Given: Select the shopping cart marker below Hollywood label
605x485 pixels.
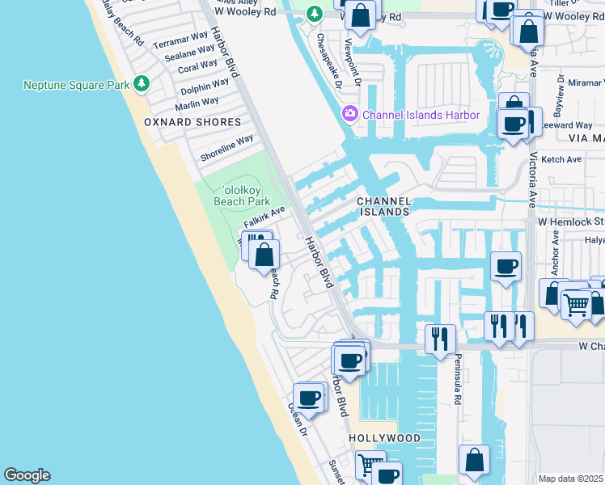Looking at the screenshot, I should pyautogui.click(x=370, y=466).
